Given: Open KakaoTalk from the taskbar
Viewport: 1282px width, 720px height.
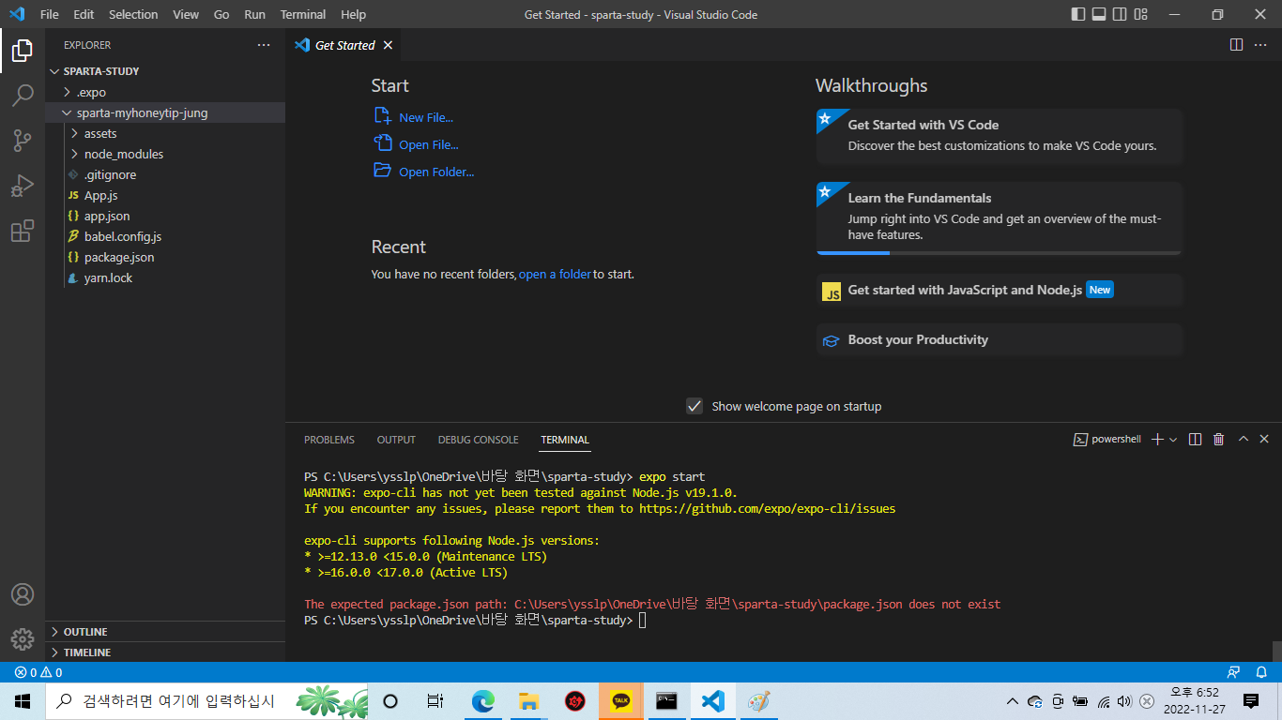Looking at the screenshot, I should pyautogui.click(x=621, y=701).
